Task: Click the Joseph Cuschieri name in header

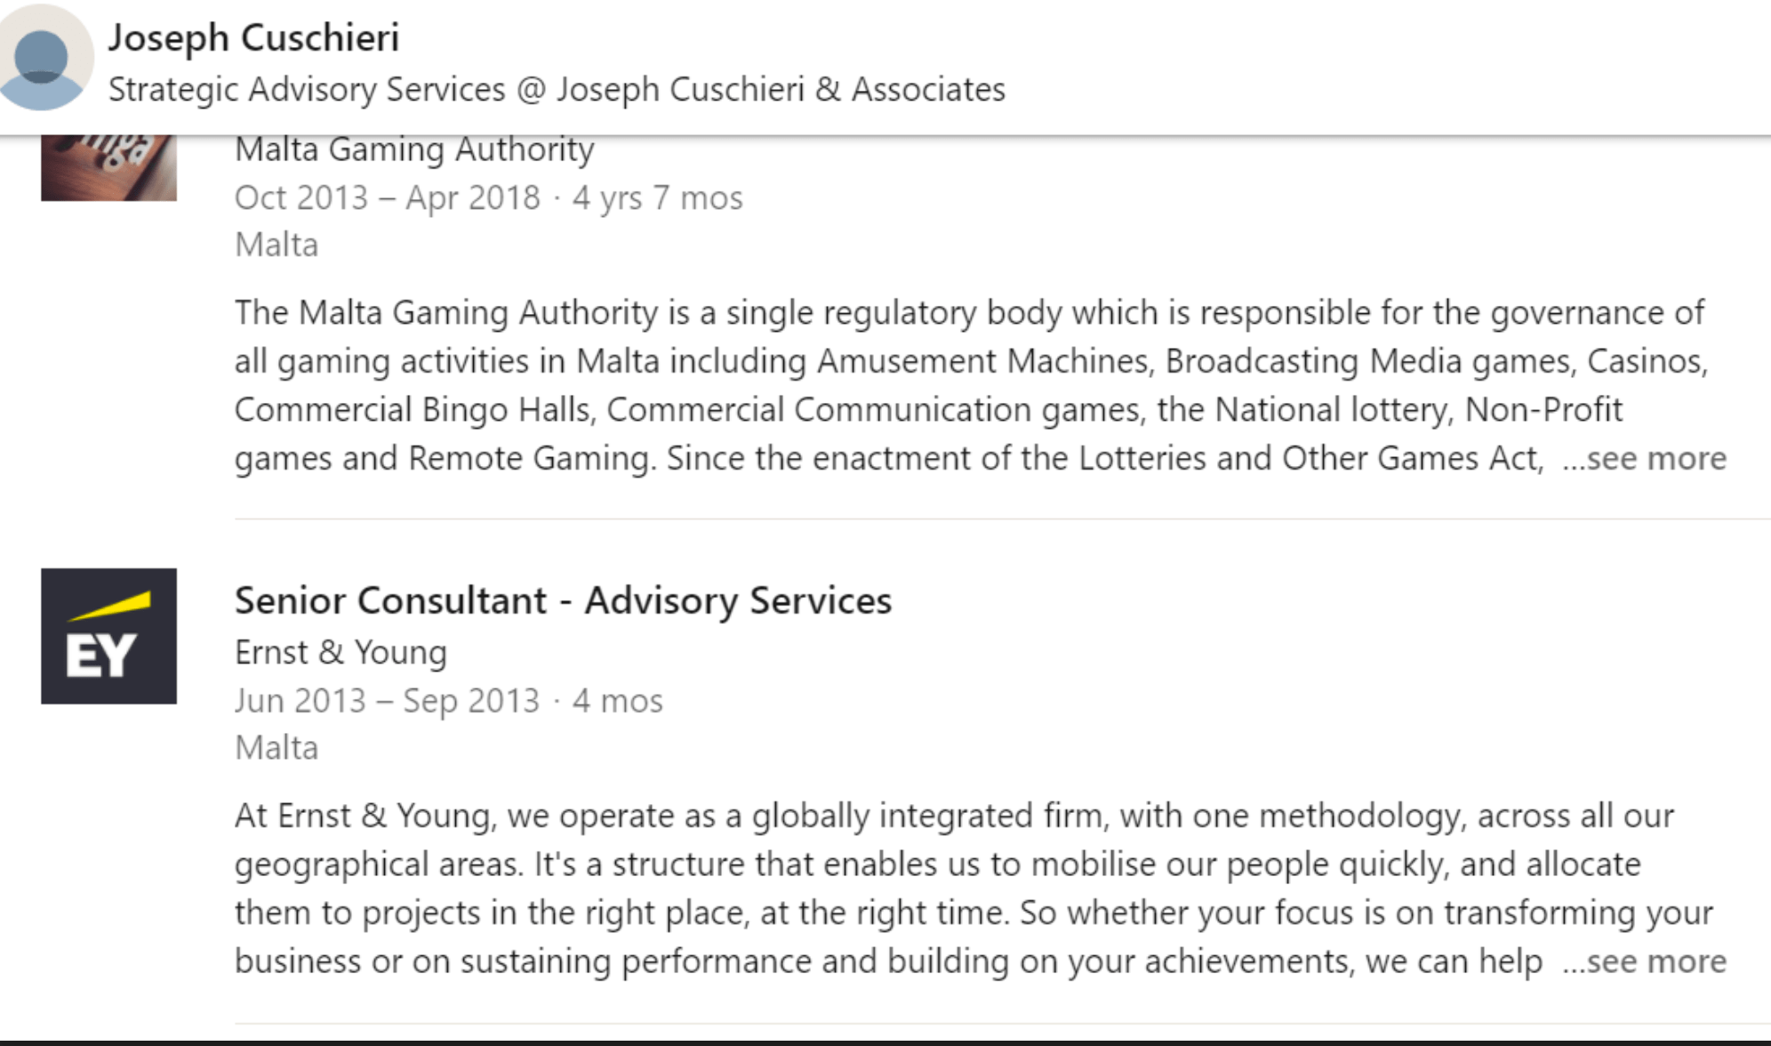Action: click(x=253, y=37)
